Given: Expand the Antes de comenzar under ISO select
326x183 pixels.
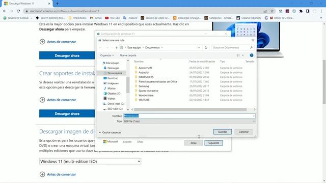Looking at the screenshot, I should pyautogui.click(x=58, y=174).
